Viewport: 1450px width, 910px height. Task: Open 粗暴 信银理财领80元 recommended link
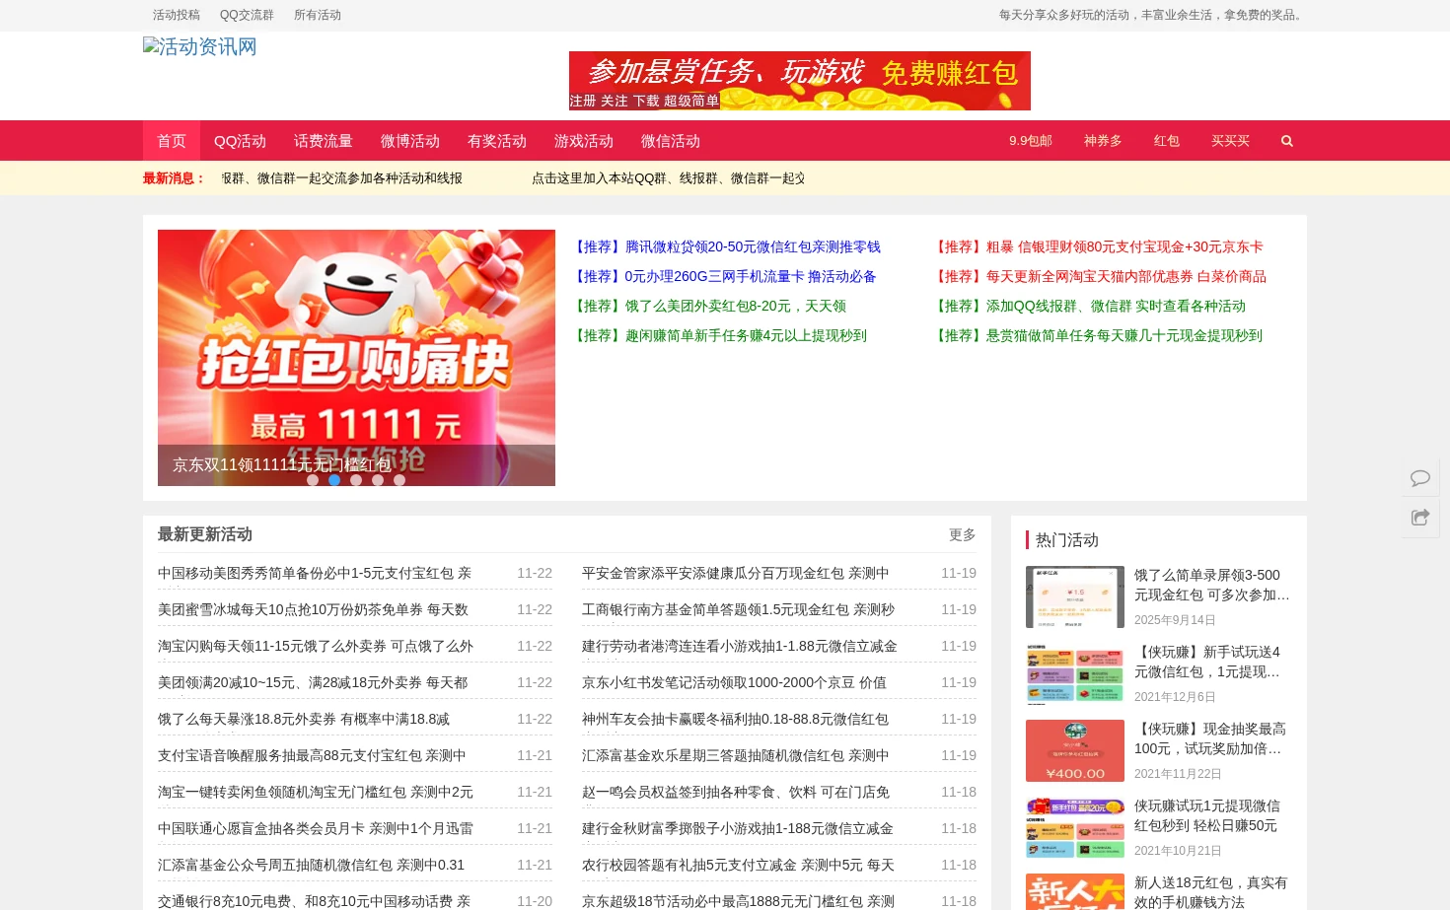[1097, 246]
